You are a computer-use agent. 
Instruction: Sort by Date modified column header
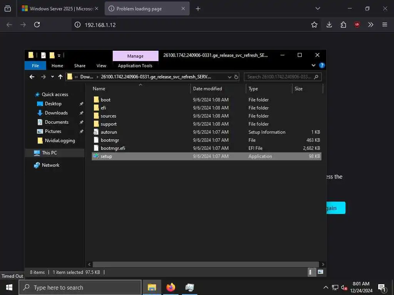click(218, 89)
